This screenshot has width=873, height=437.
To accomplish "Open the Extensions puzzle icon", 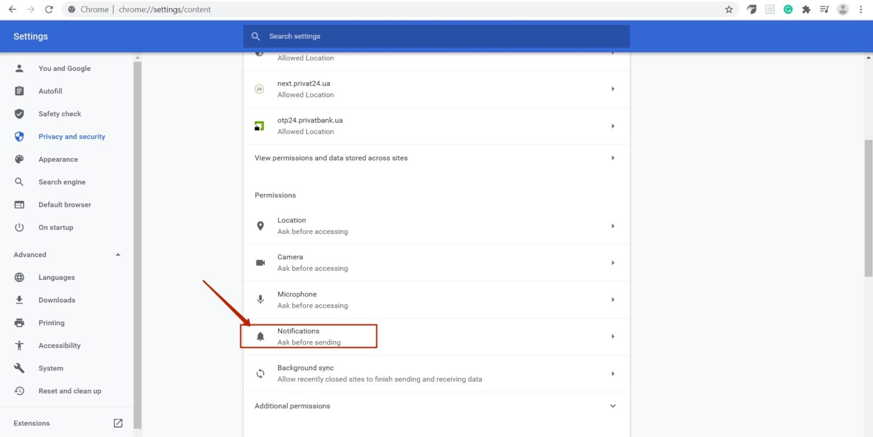I will (806, 10).
